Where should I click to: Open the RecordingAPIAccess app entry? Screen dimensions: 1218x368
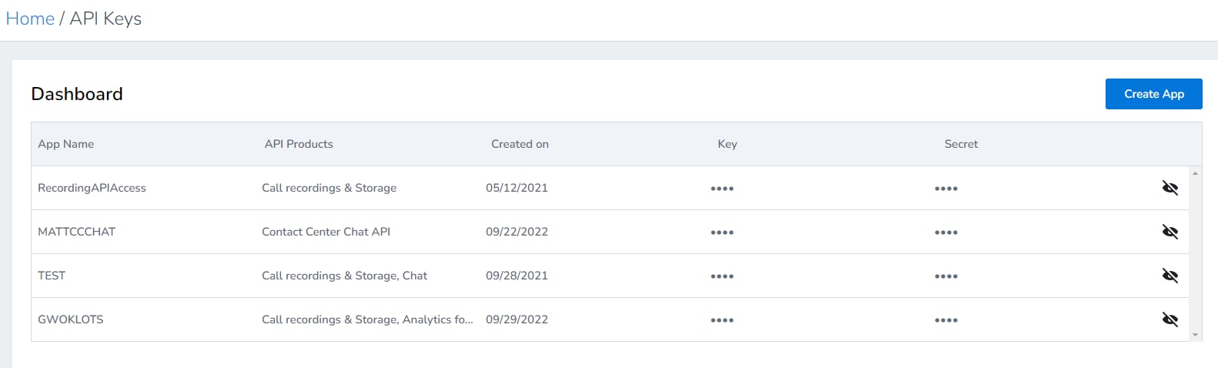pyautogui.click(x=92, y=188)
